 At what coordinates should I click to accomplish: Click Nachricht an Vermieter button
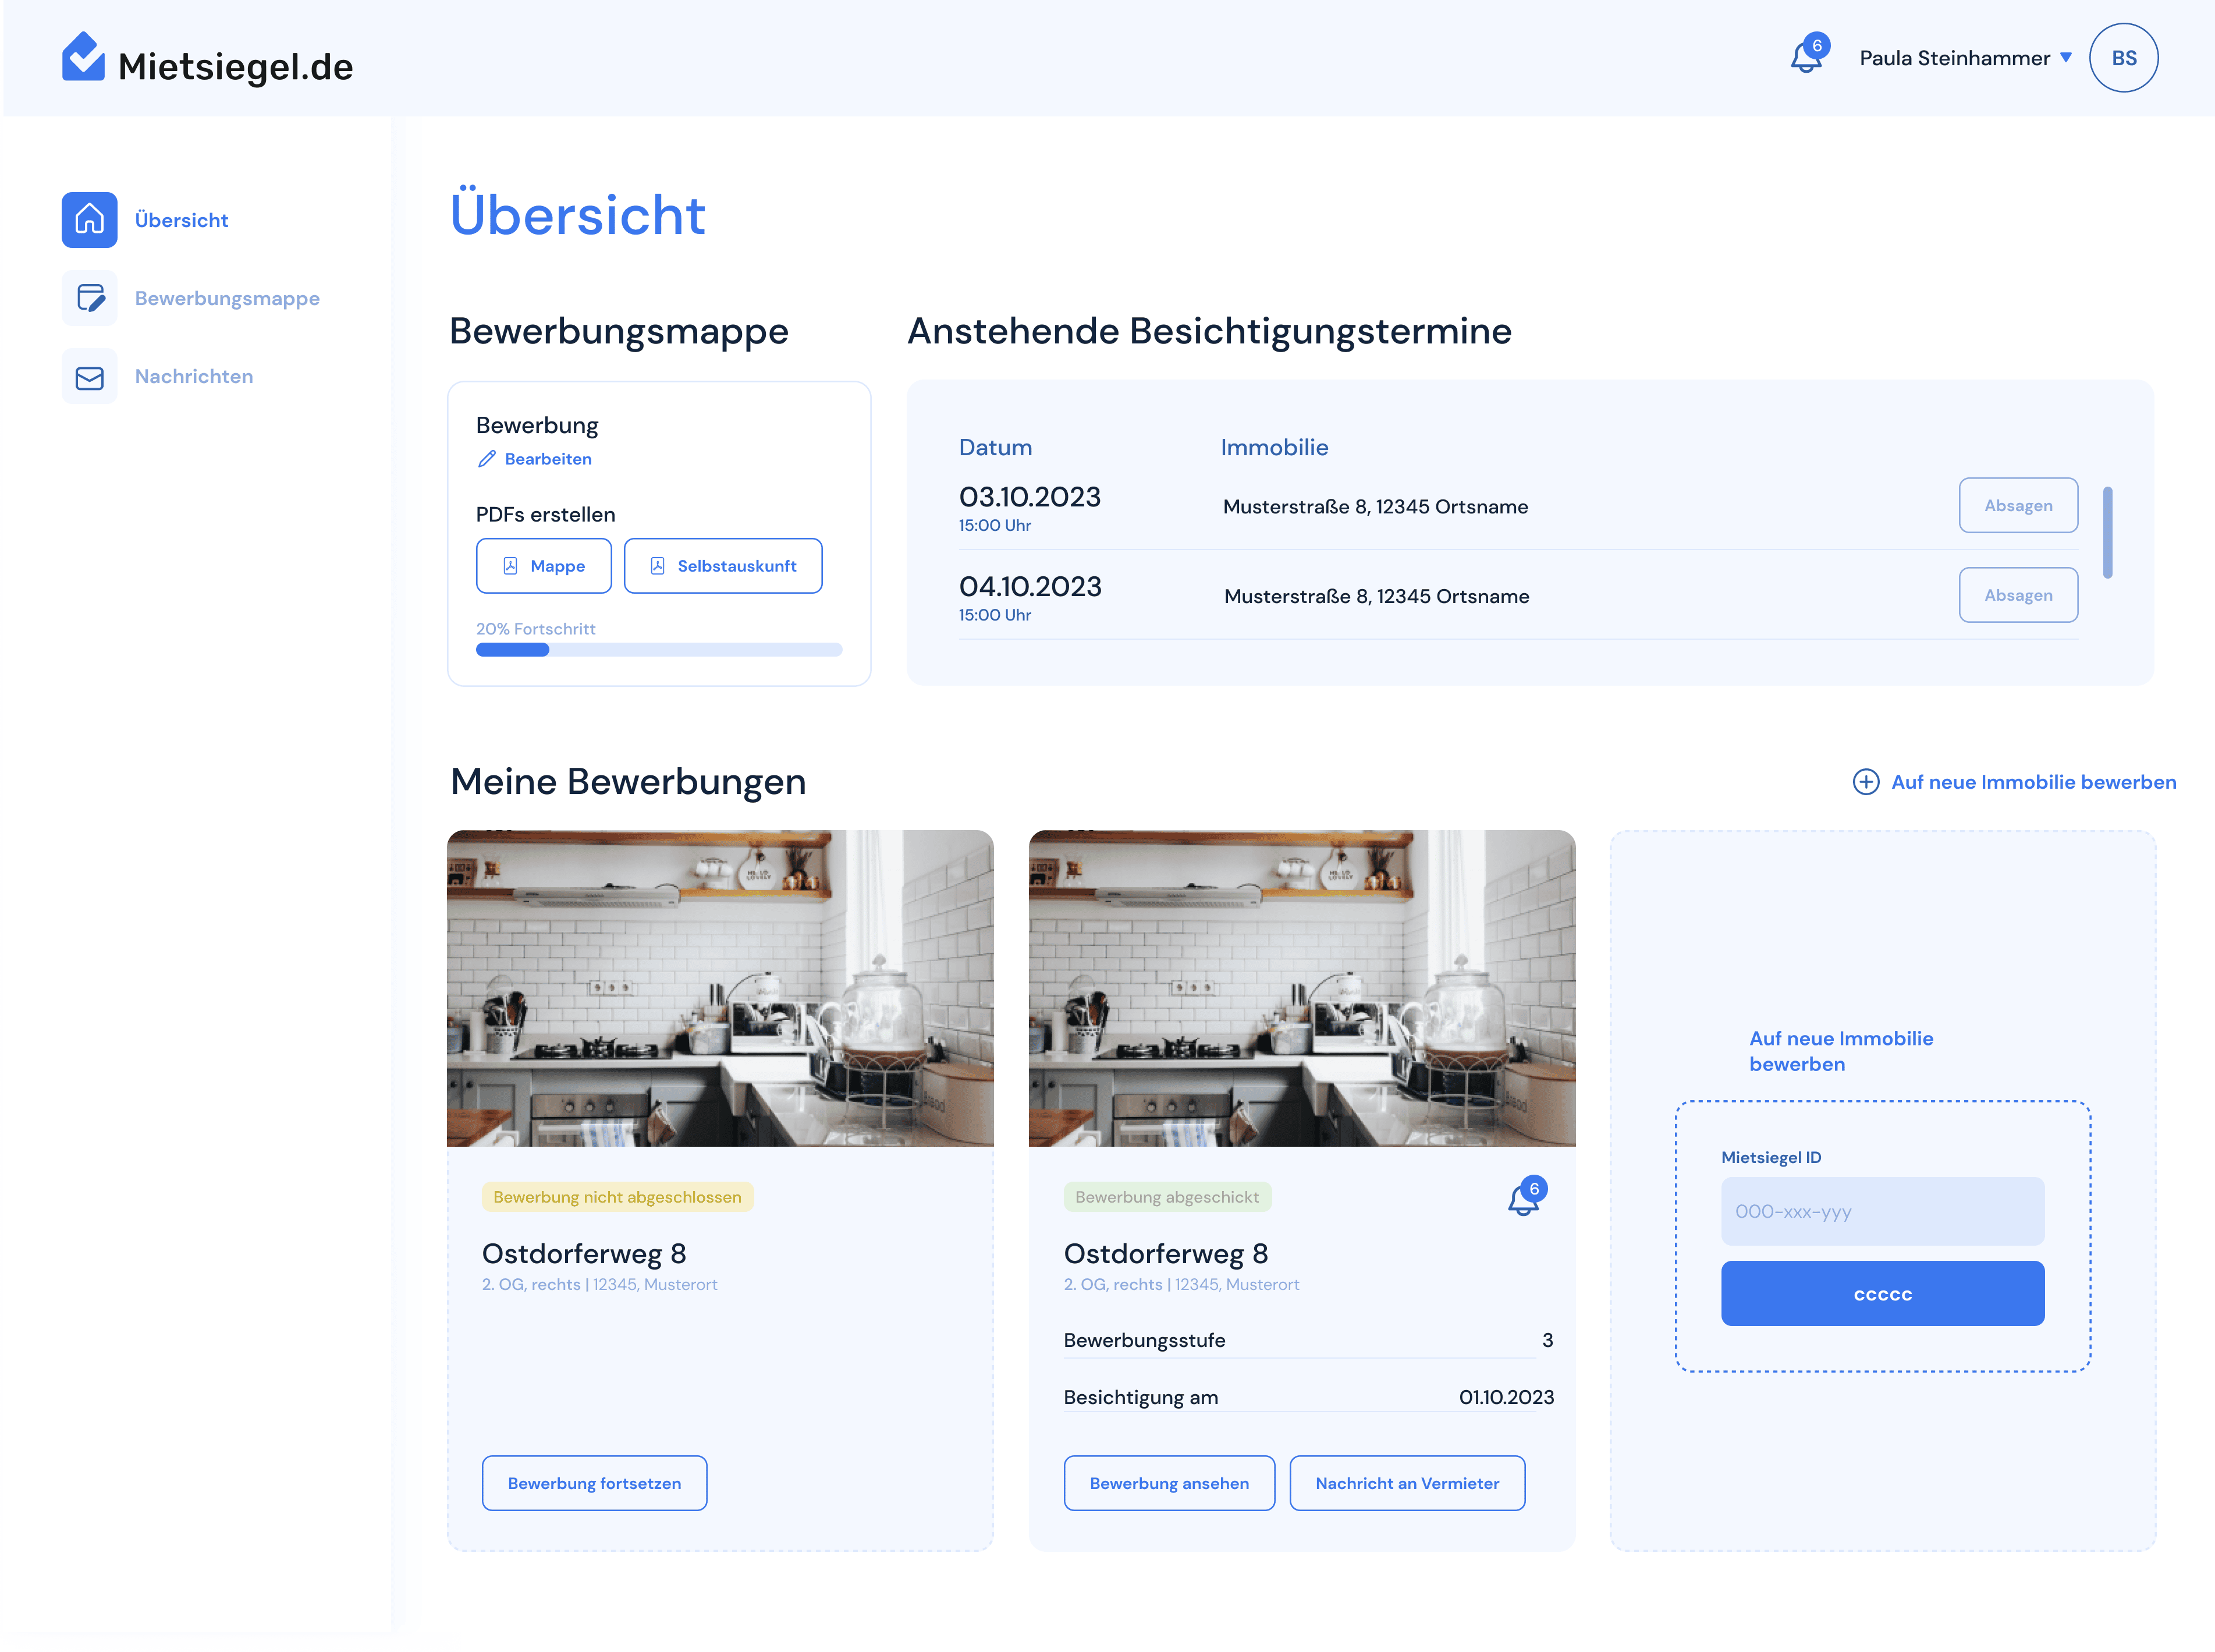pyautogui.click(x=1407, y=1483)
